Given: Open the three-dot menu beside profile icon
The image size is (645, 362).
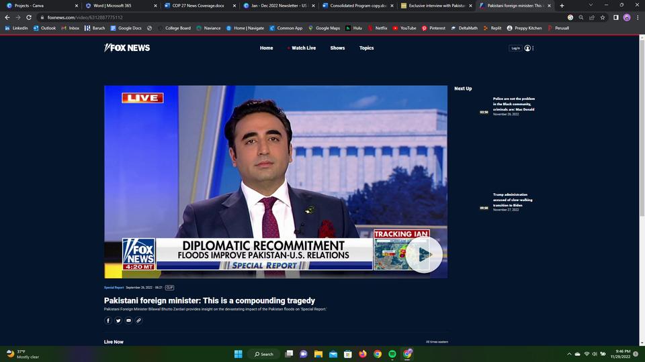Looking at the screenshot, I should coord(533,48).
